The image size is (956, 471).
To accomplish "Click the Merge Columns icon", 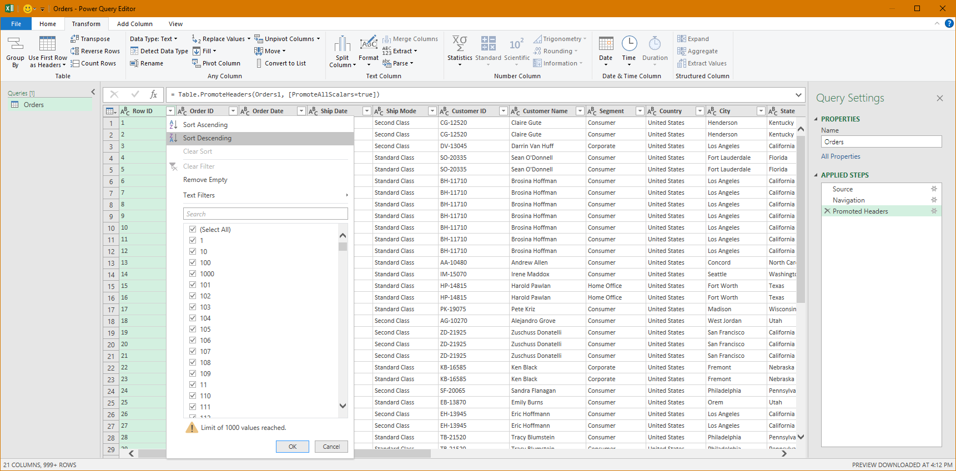I will (x=387, y=39).
